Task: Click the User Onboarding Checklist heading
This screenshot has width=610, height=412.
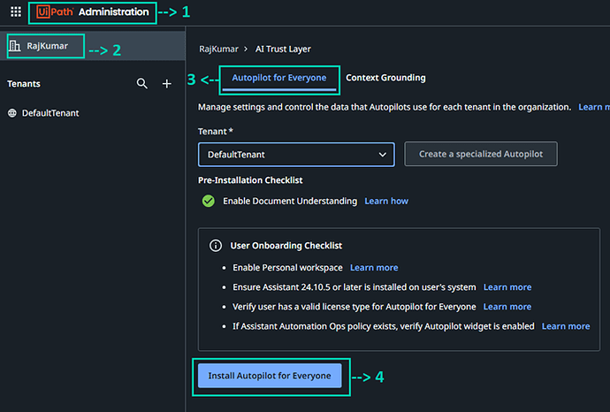Action: (x=286, y=246)
